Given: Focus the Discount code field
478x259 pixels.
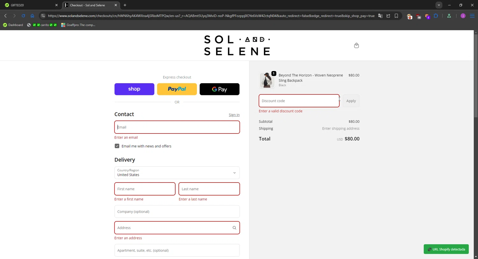Looking at the screenshot, I should click(x=299, y=101).
